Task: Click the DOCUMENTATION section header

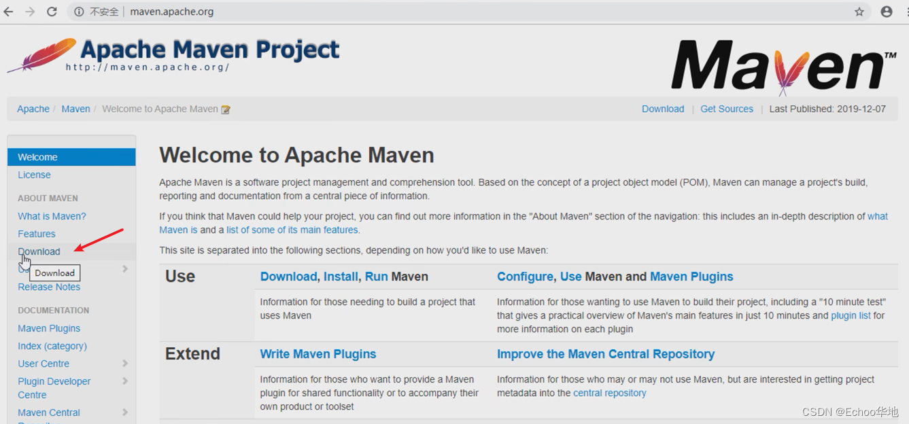Action: [x=53, y=311]
